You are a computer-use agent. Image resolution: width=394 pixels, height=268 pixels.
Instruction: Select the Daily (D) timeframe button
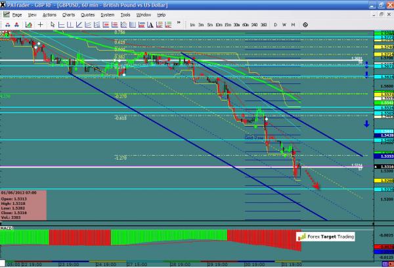275,24
